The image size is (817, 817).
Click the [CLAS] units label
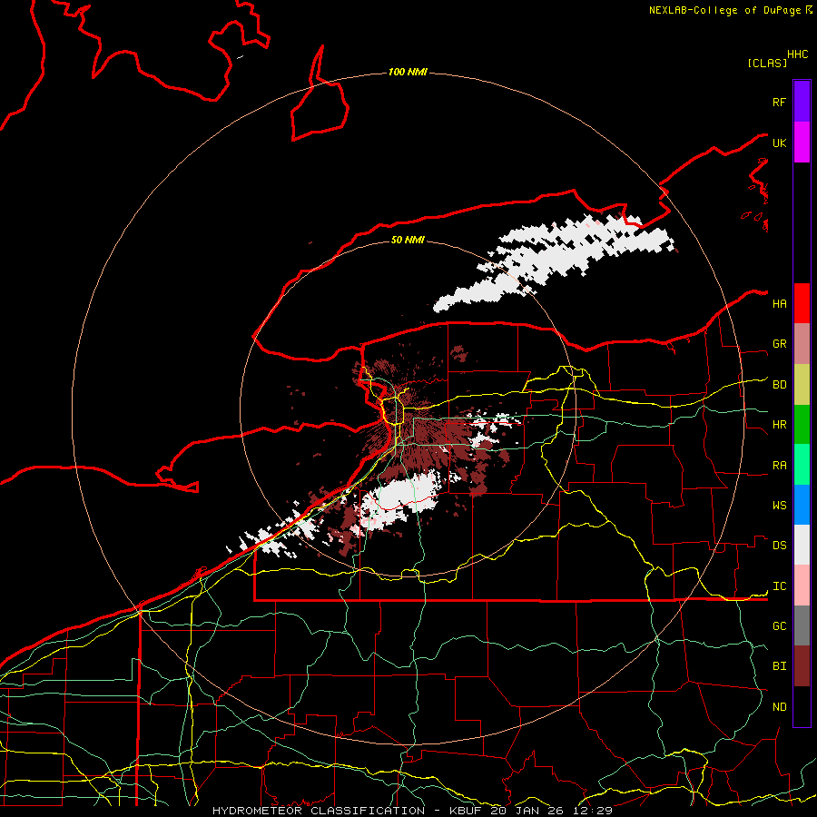[767, 63]
